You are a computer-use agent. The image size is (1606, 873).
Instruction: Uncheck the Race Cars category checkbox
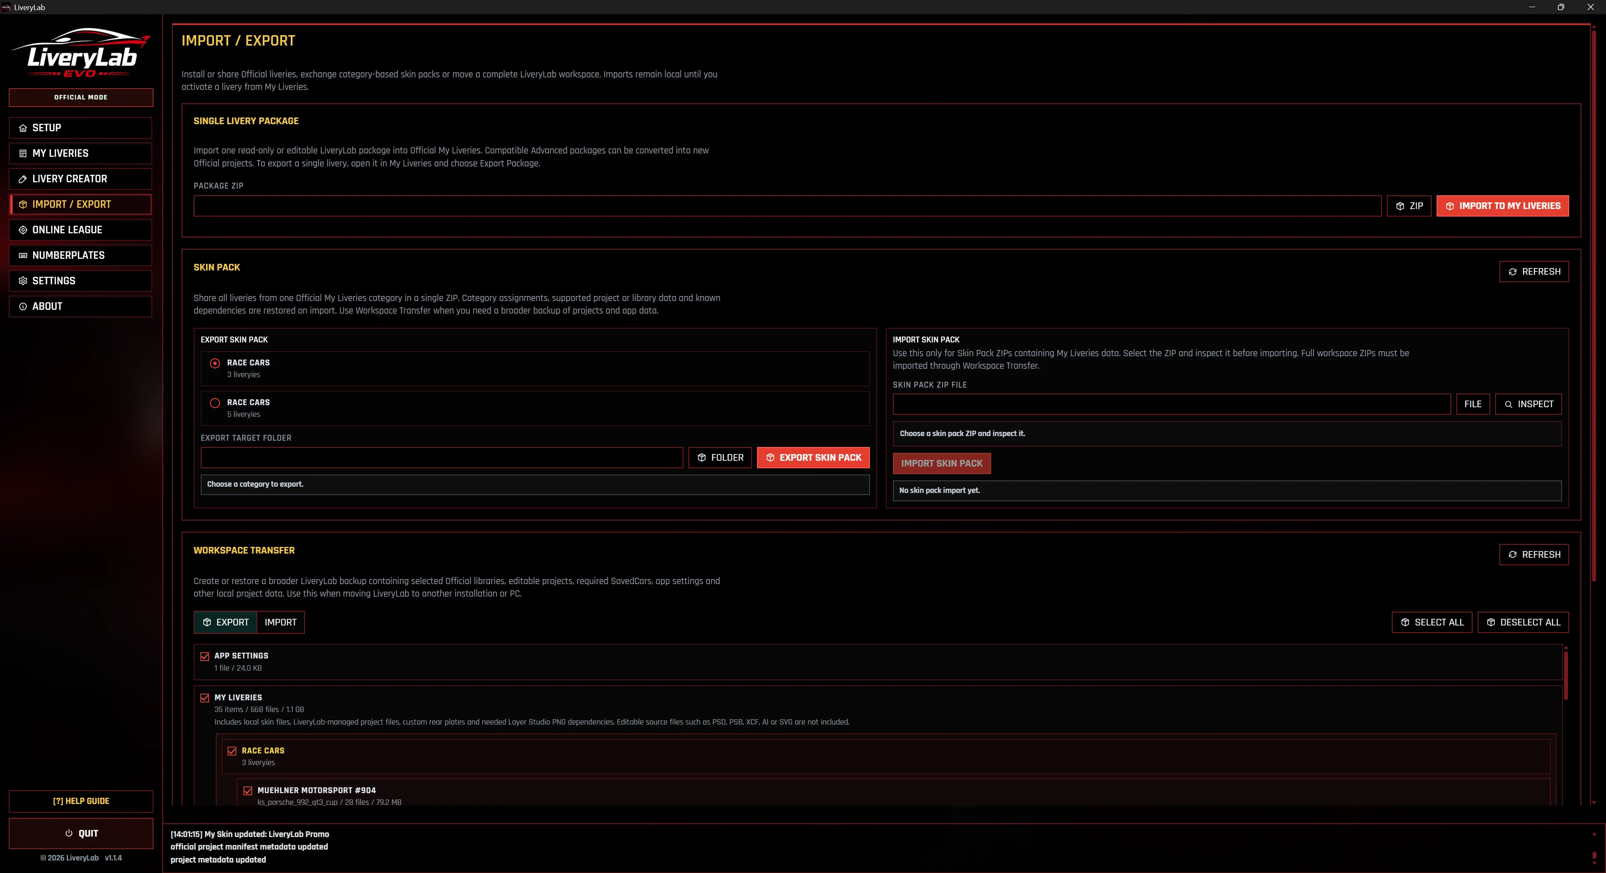(x=232, y=751)
